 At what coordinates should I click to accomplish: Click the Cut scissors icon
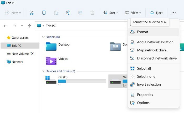pos(32,13)
